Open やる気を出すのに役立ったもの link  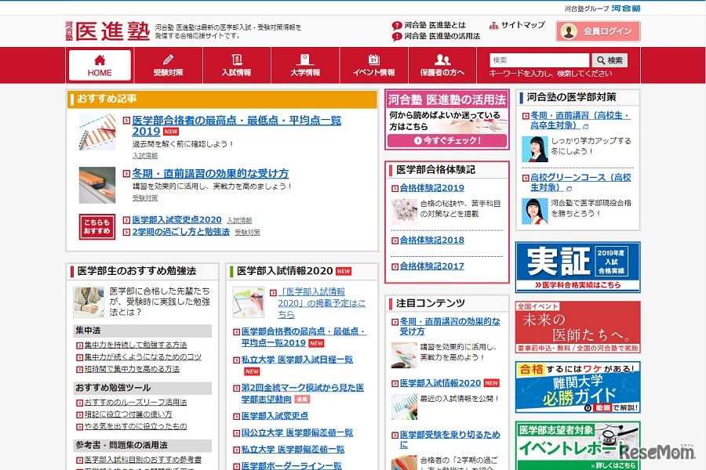click(x=136, y=426)
